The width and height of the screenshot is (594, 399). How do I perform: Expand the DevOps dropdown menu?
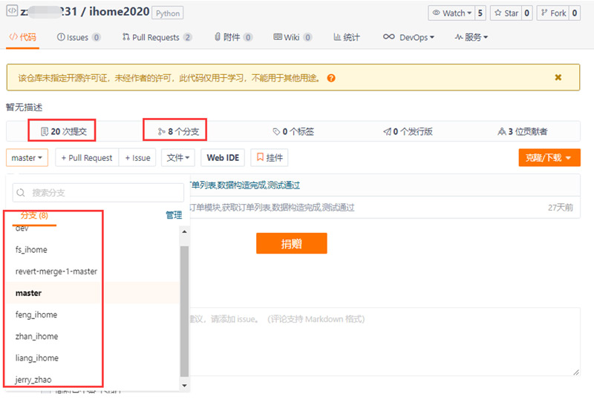[x=409, y=37]
